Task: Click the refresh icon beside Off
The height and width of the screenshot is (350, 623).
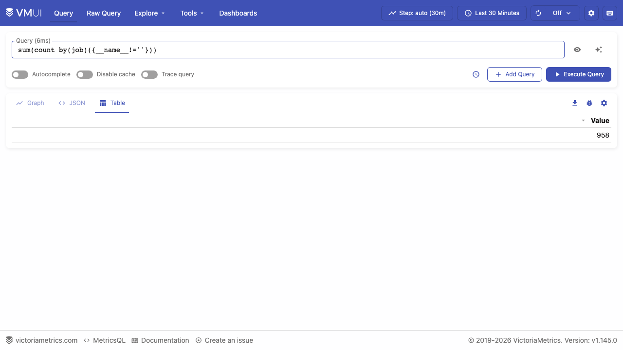Action: click(x=538, y=13)
